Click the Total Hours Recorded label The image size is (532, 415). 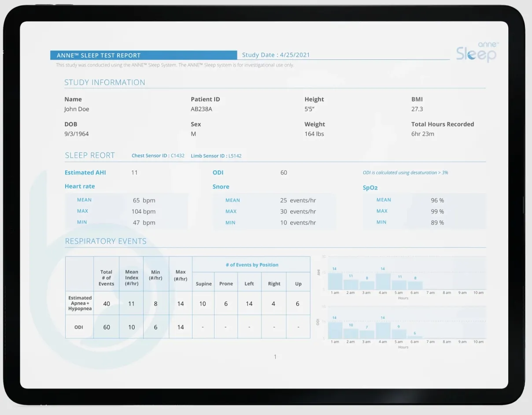point(443,124)
